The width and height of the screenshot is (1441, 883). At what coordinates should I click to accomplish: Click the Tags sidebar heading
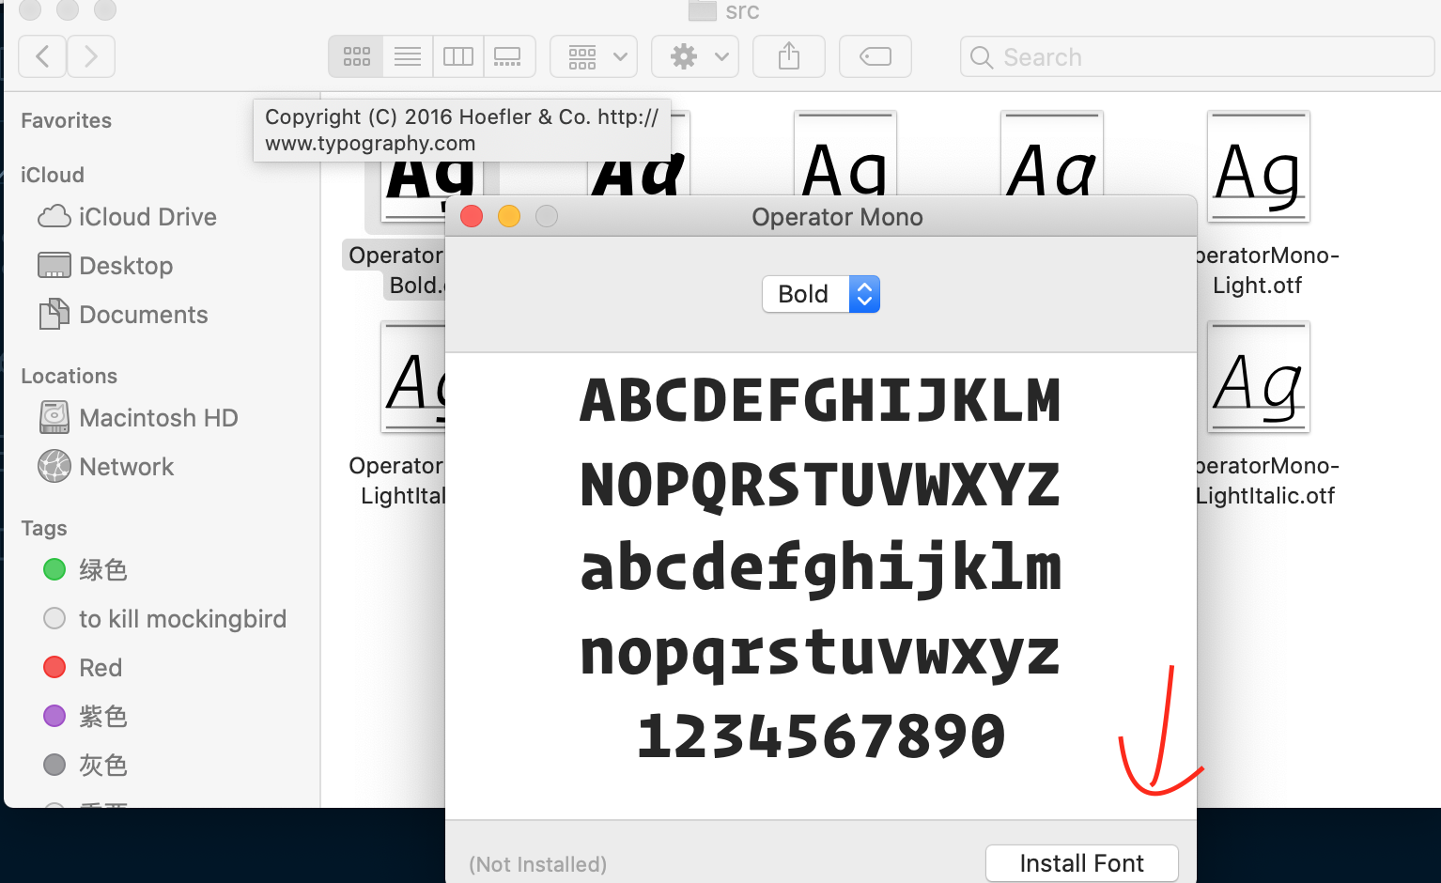(x=44, y=528)
